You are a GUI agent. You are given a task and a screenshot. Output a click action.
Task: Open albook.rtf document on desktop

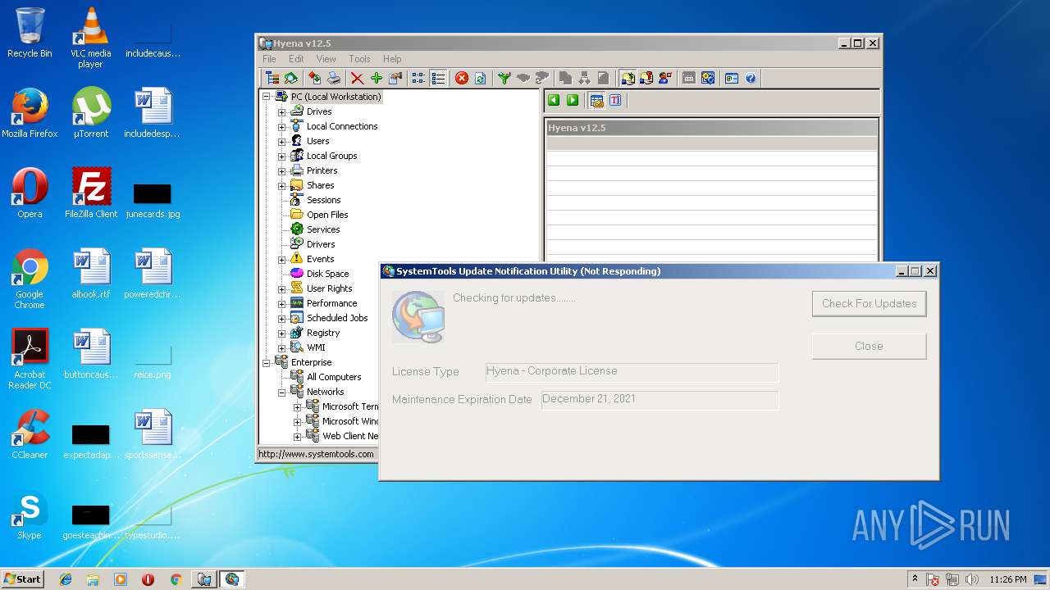[91, 274]
